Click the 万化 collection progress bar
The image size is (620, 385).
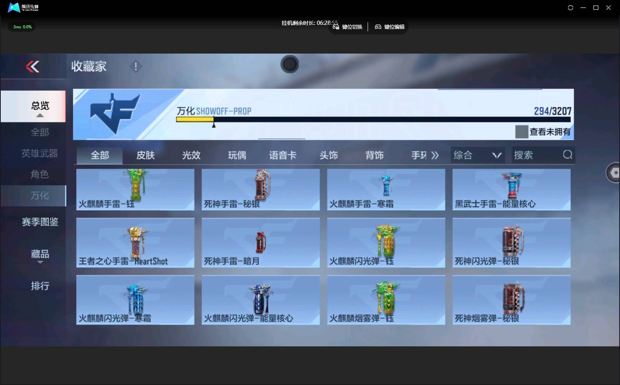pyautogui.click(x=373, y=119)
